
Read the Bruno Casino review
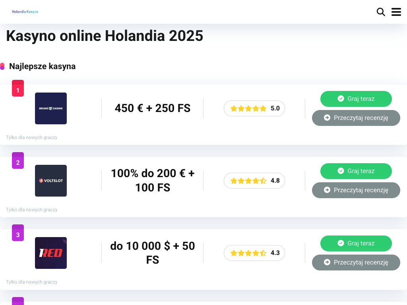pyautogui.click(x=356, y=118)
